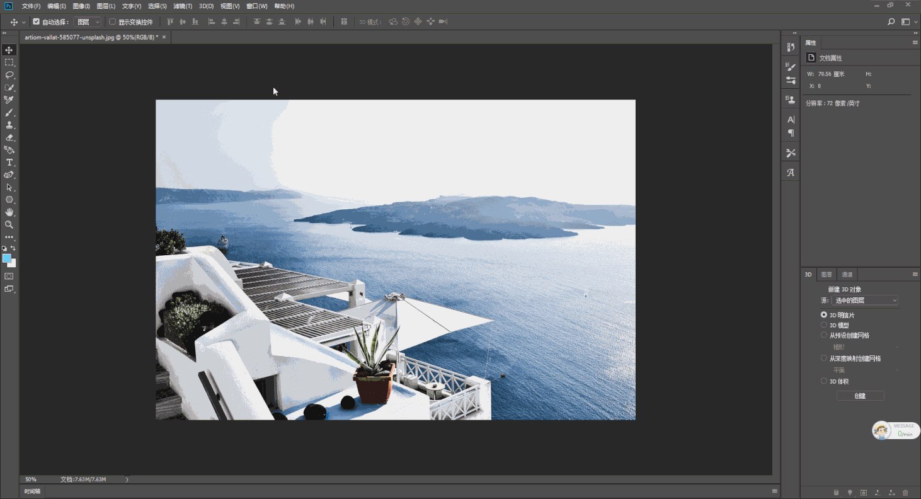
Task: Select the Rectangular Marquee tool
Action: click(x=9, y=62)
